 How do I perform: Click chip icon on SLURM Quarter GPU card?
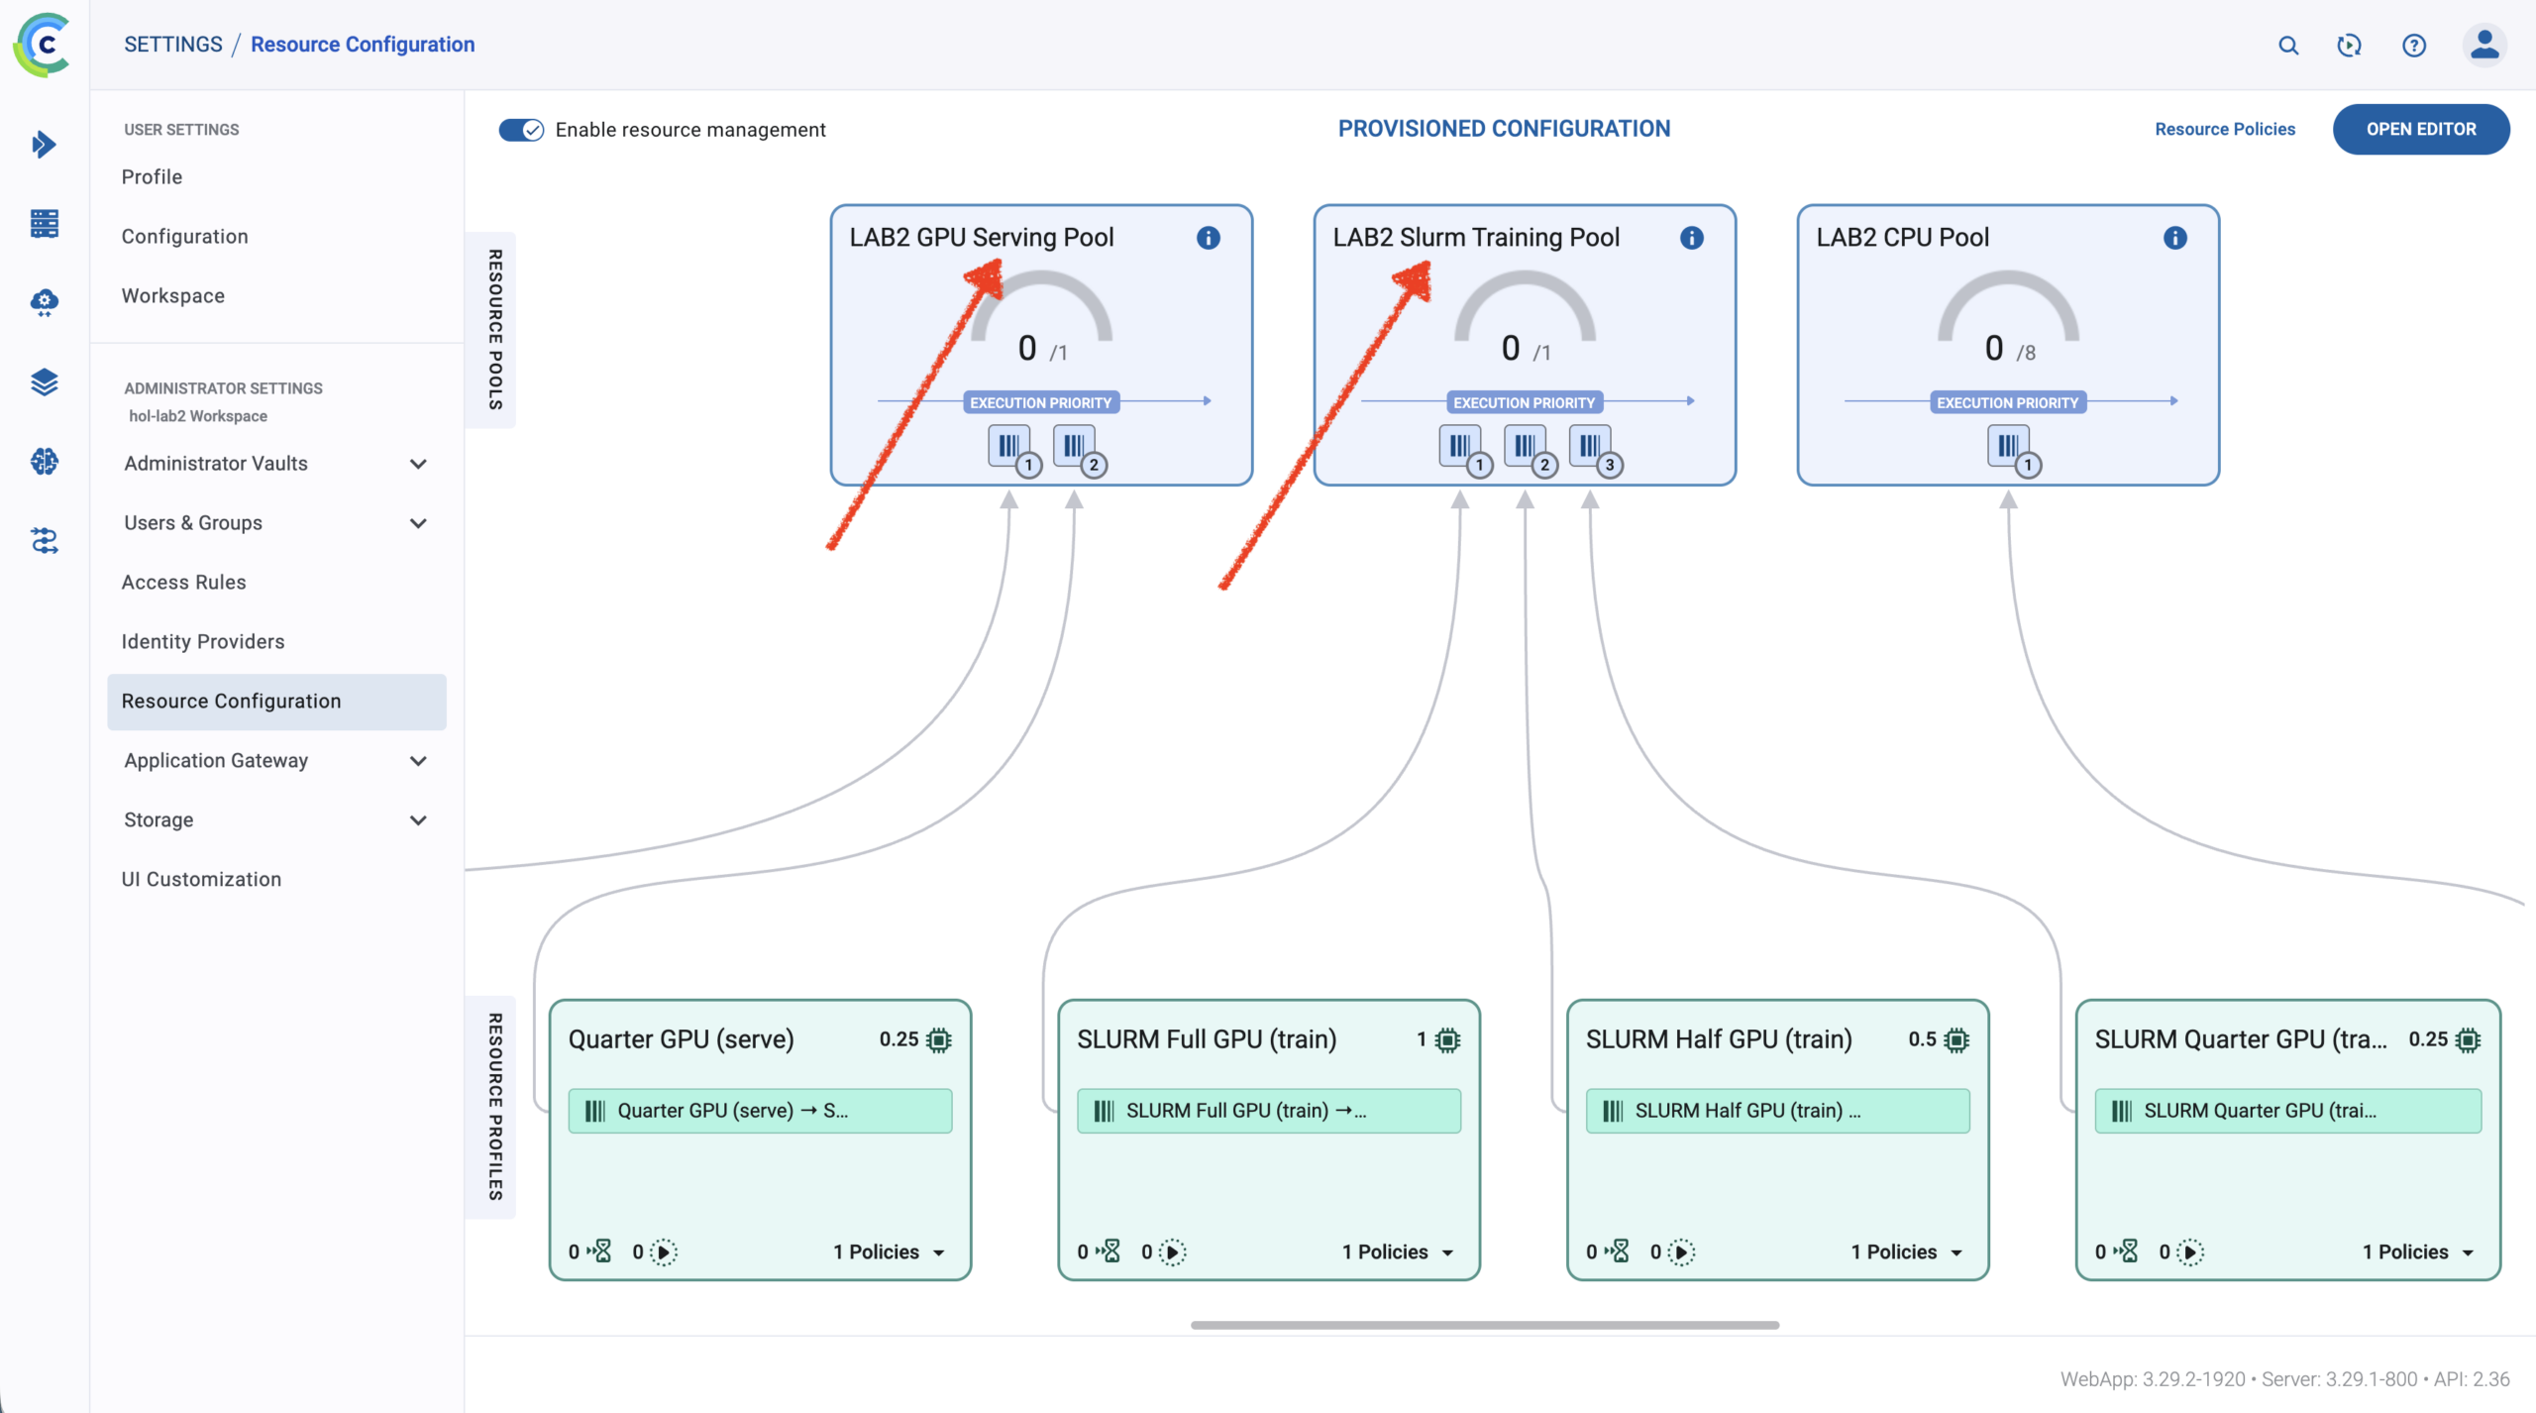[2468, 1039]
